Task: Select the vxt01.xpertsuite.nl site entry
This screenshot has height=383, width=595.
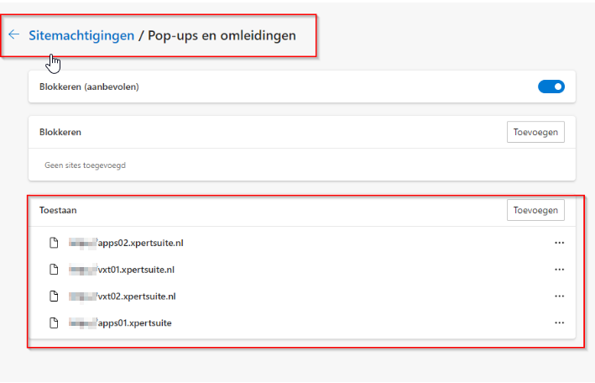Action: tap(136, 270)
